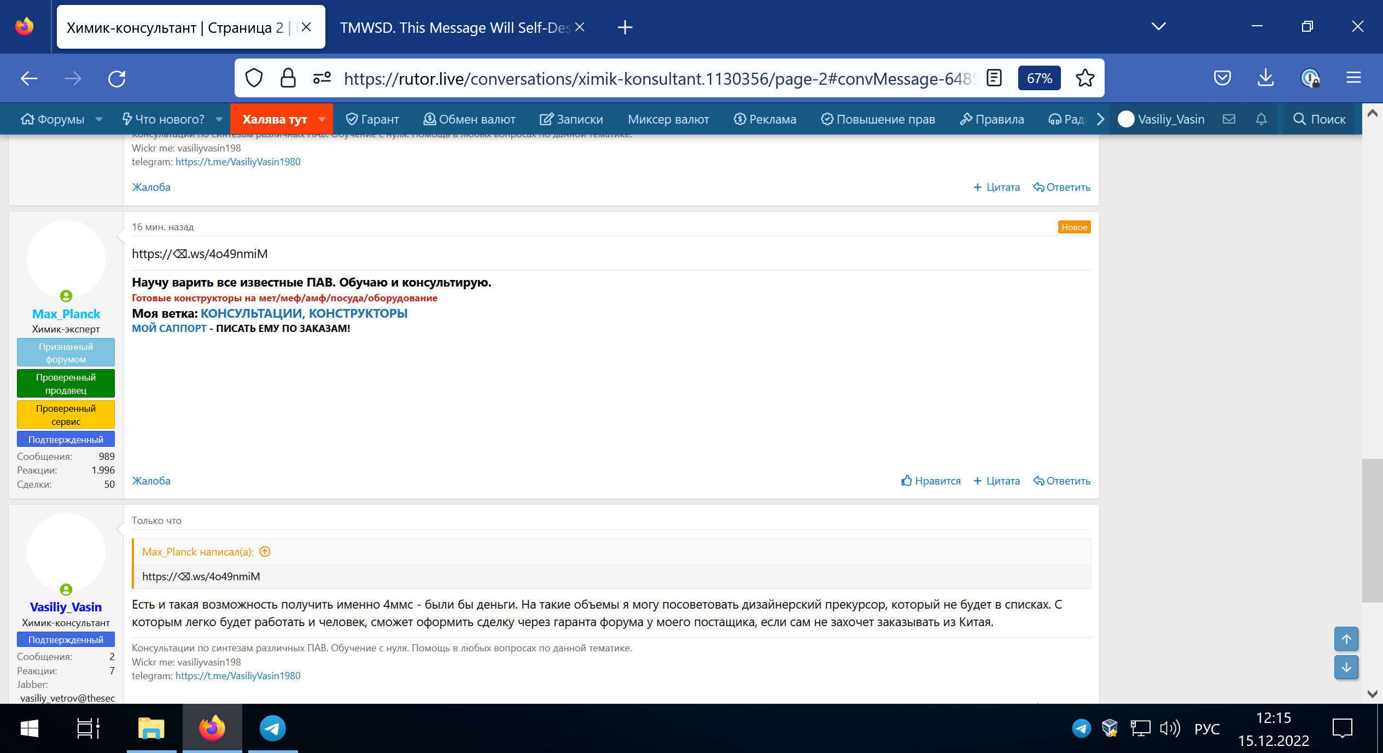Open File Explorer from taskbar

pyautogui.click(x=151, y=728)
